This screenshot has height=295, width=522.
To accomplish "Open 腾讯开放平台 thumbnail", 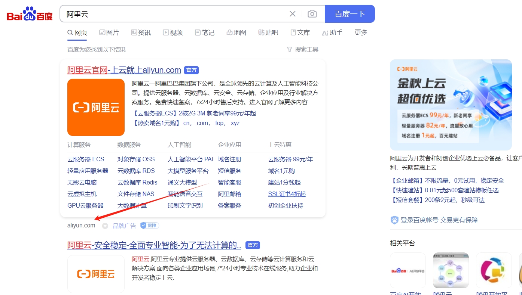I will tap(494, 270).
